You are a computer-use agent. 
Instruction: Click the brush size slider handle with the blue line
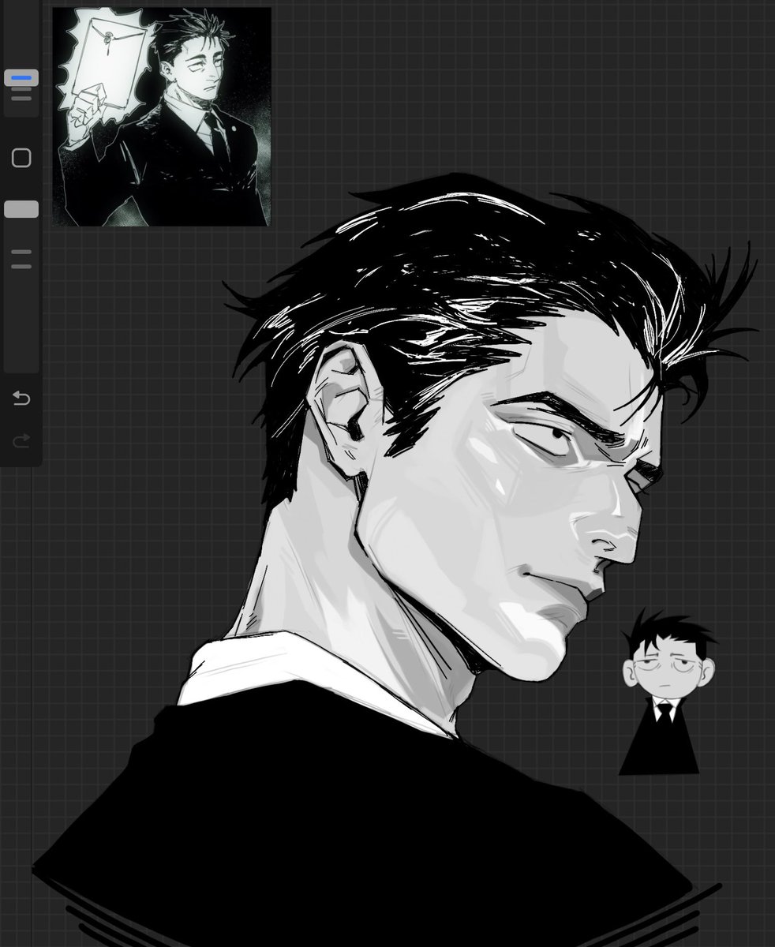[x=21, y=78]
